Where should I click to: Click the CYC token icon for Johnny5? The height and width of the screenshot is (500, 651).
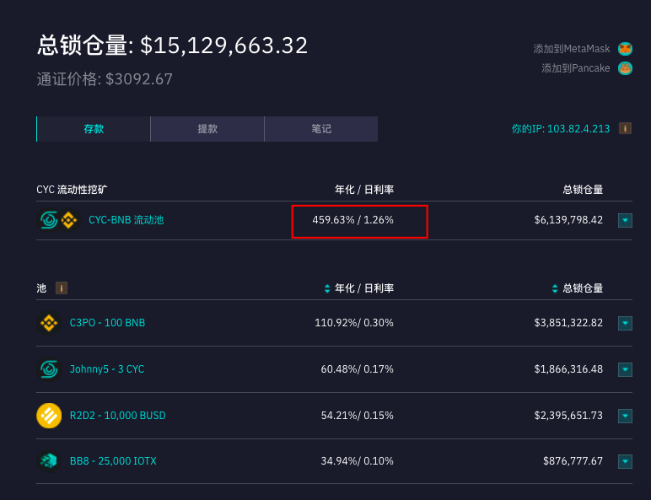click(49, 369)
